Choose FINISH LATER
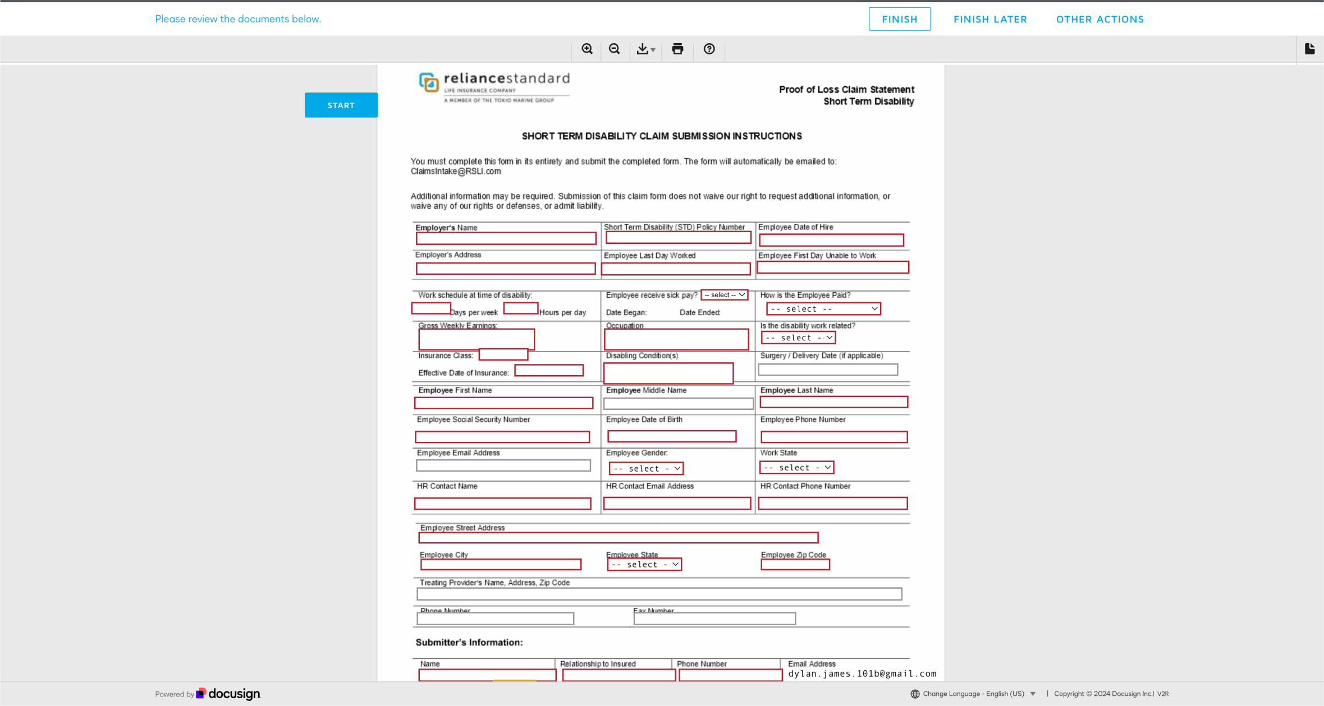 click(x=990, y=19)
